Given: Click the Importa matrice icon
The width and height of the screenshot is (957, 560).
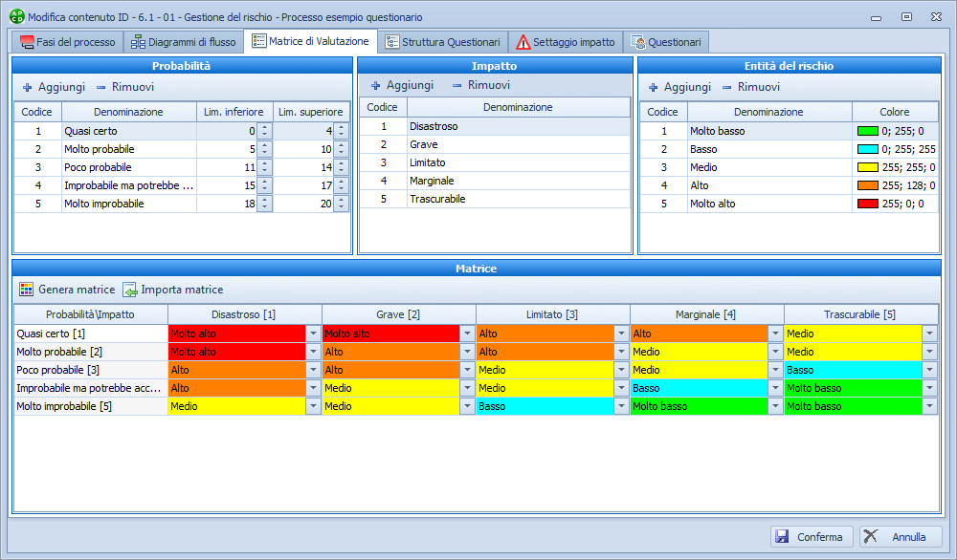Looking at the screenshot, I should [130, 290].
